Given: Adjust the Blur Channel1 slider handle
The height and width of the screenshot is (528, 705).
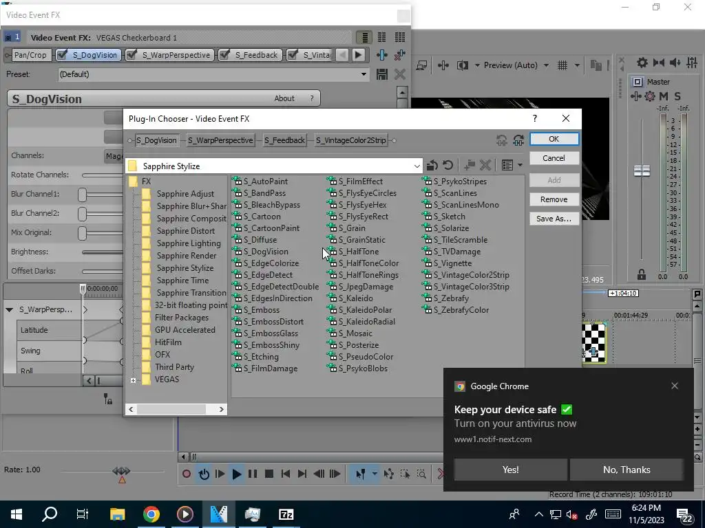Looking at the screenshot, I should (82, 195).
